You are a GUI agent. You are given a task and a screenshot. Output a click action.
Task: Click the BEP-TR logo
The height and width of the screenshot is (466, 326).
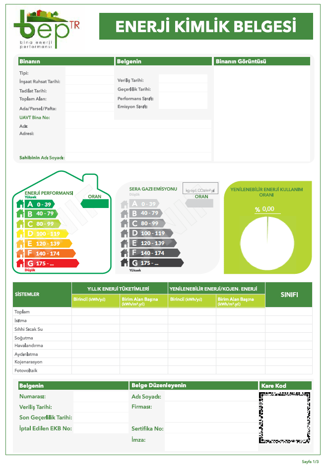[47, 29]
